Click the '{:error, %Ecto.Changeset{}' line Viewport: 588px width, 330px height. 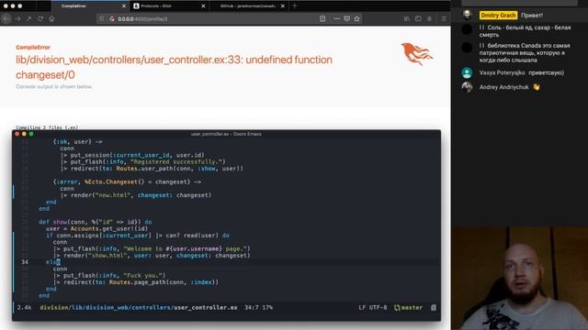click(127, 181)
